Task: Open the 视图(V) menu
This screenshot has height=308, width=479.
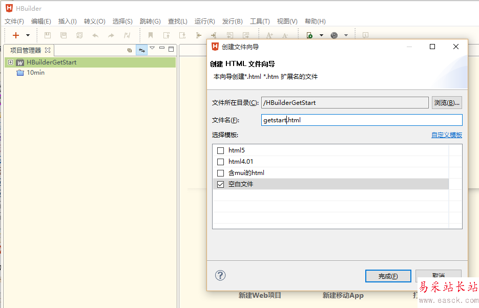Action: (x=287, y=21)
